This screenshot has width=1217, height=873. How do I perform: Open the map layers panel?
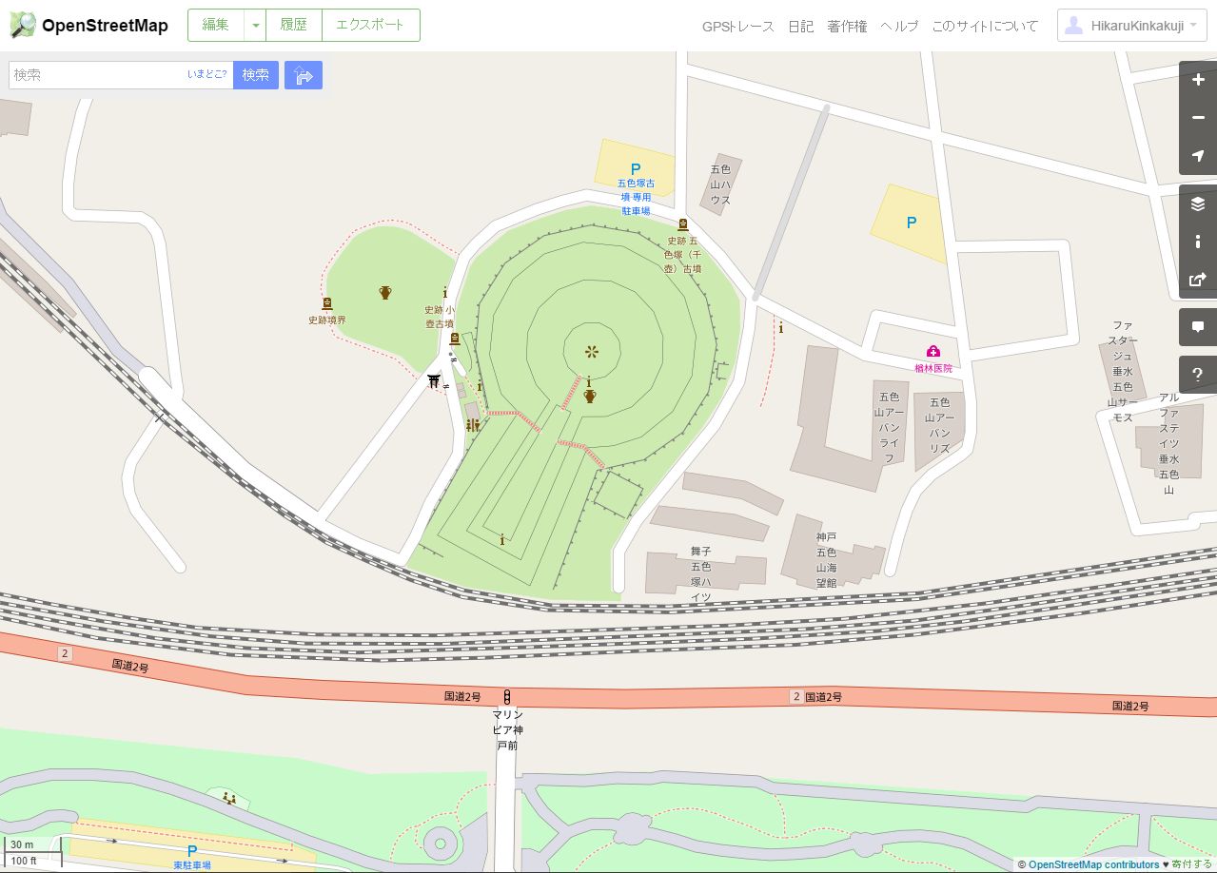(x=1198, y=204)
